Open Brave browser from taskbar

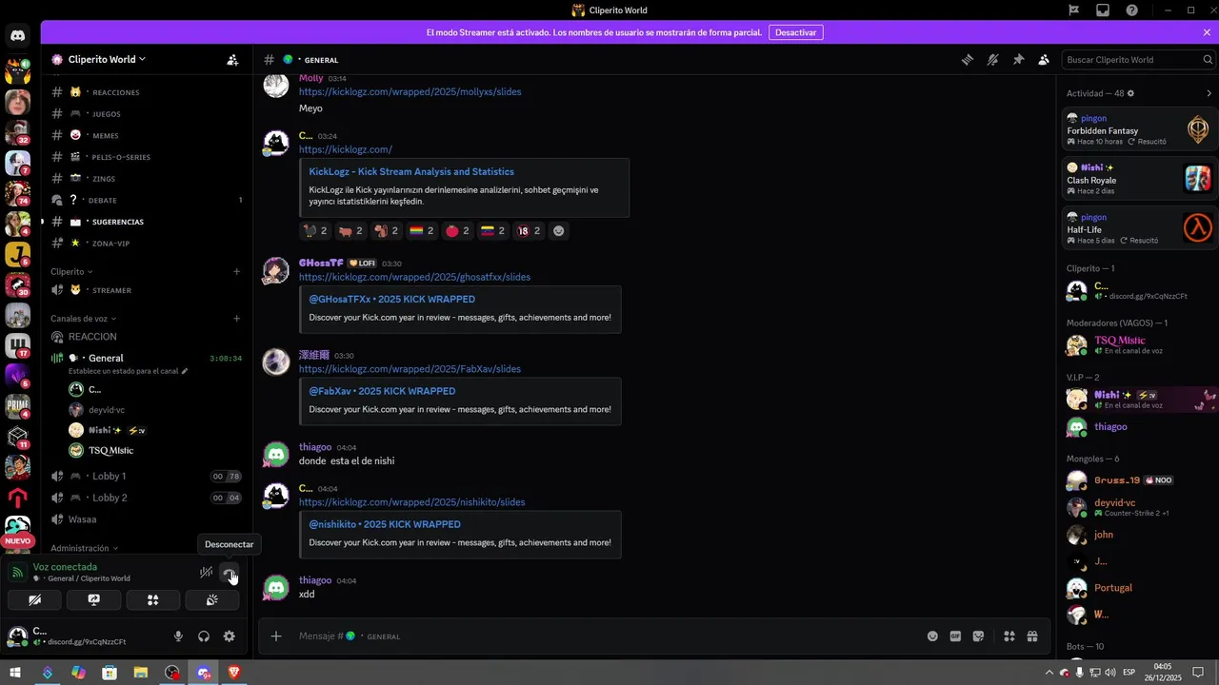click(x=234, y=673)
